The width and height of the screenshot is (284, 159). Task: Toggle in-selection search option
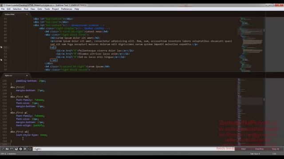(x=25, y=149)
